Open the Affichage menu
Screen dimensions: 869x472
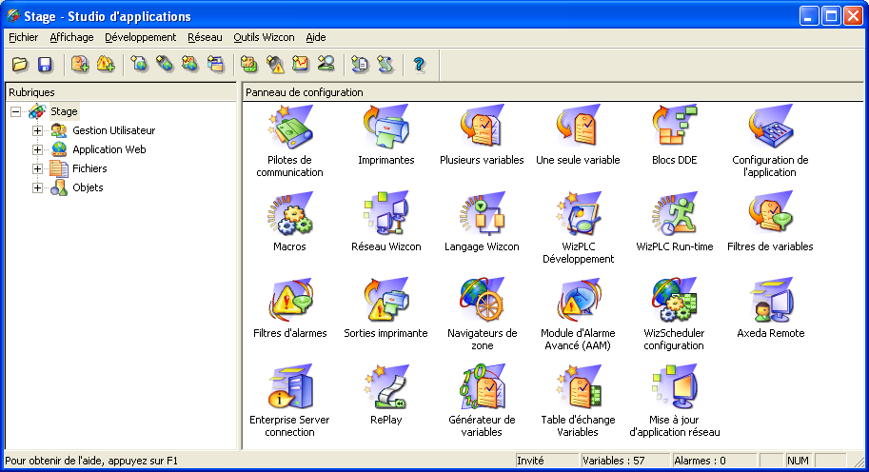71,37
